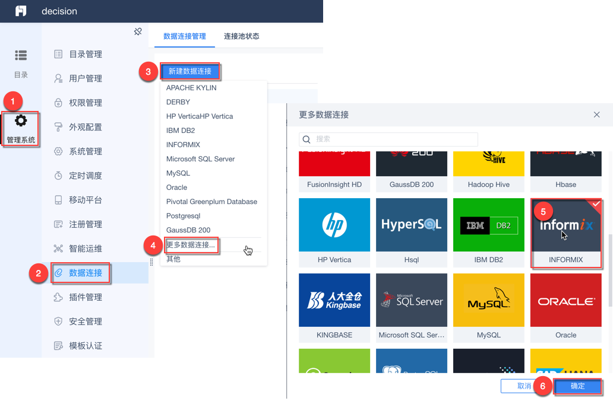Select Microsoft SQL Server tile
The height and width of the screenshot is (401, 613).
(x=411, y=308)
